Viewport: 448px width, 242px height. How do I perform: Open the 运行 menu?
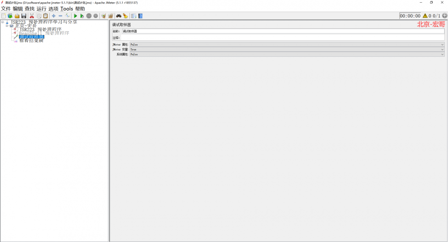pyautogui.click(x=41, y=9)
